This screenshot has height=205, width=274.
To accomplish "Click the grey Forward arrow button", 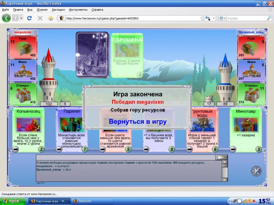I will coord(15,18).
